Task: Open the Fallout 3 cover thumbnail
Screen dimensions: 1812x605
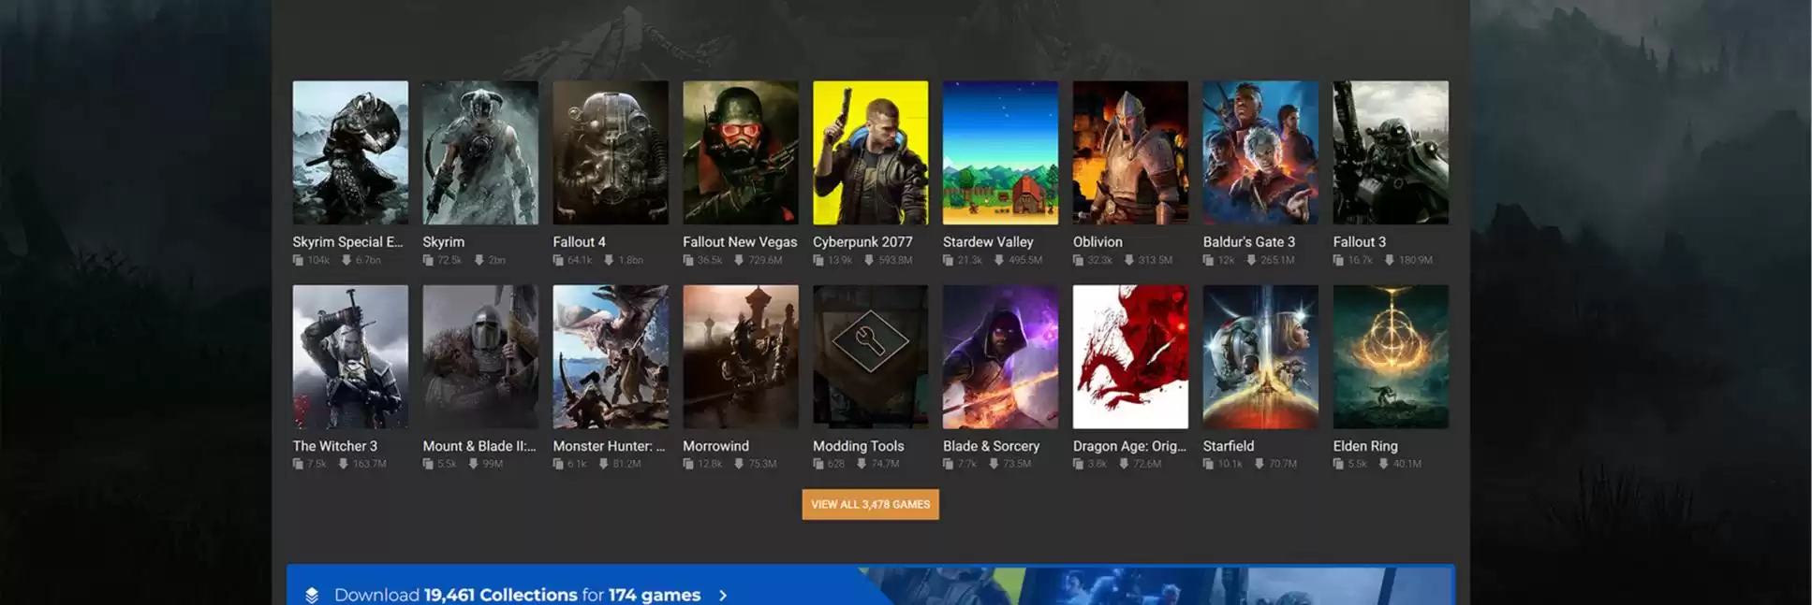Action: pos(1391,152)
